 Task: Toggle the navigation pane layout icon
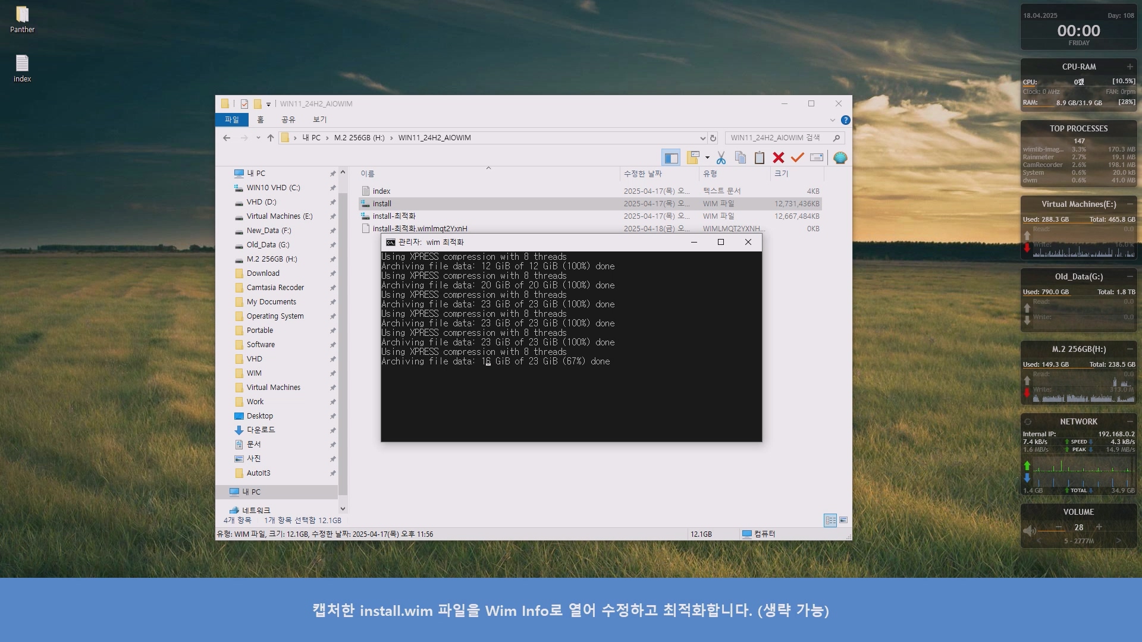tap(671, 158)
